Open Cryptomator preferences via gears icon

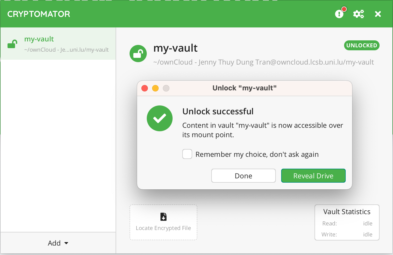358,14
